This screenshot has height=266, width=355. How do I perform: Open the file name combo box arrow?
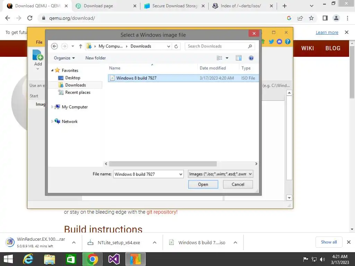click(x=181, y=174)
